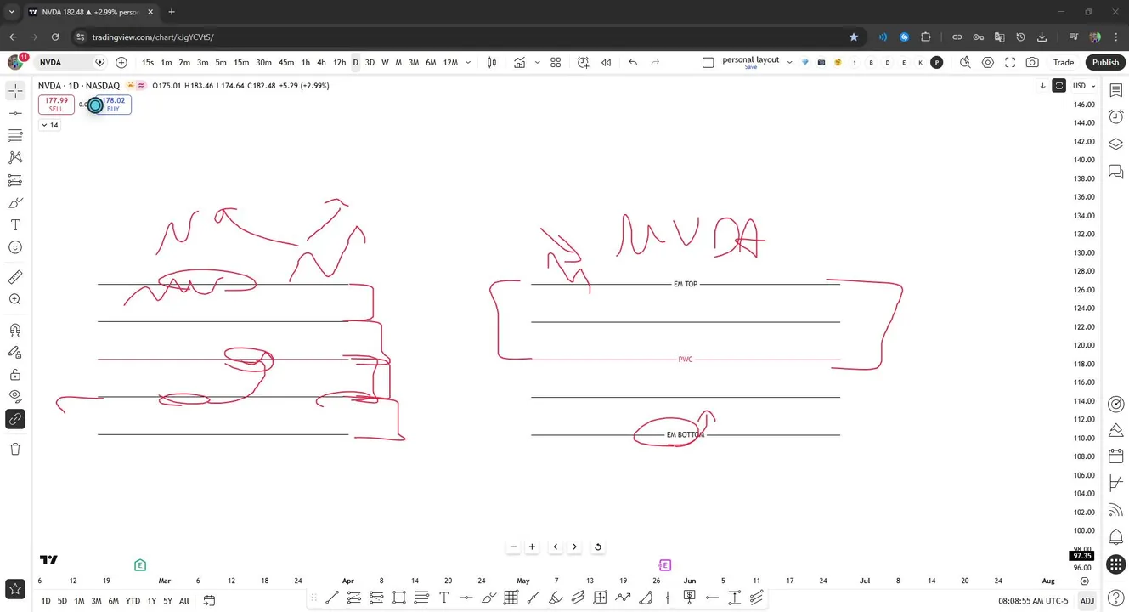Remove drawings with the trash icon

coord(15,449)
